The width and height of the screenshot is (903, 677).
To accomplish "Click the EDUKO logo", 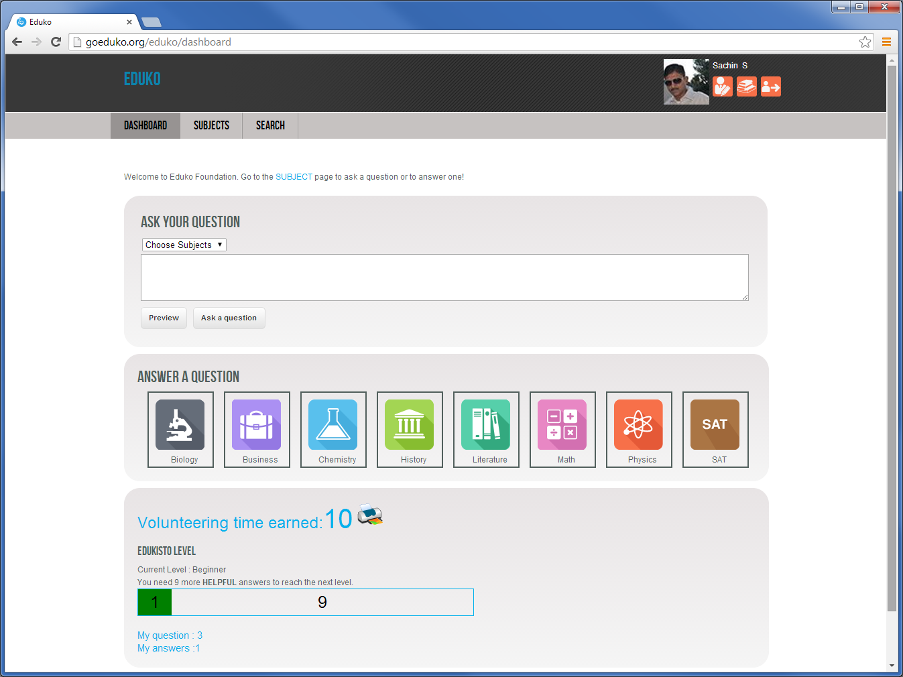I will (142, 79).
